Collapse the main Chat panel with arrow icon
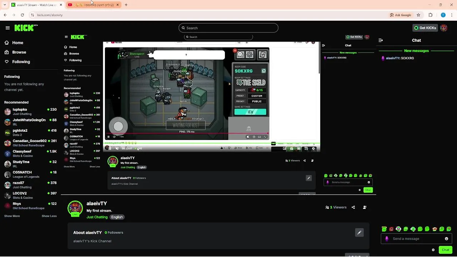 click(381, 40)
